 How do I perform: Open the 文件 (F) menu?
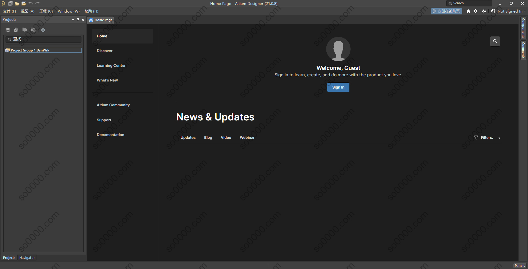tap(9, 11)
